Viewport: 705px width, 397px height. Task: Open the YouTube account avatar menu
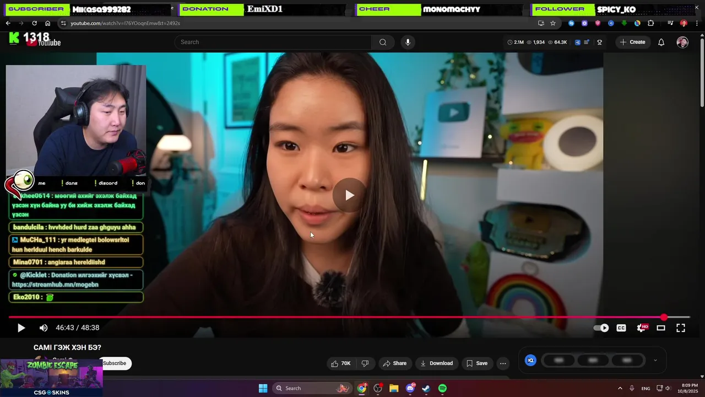coord(682,42)
